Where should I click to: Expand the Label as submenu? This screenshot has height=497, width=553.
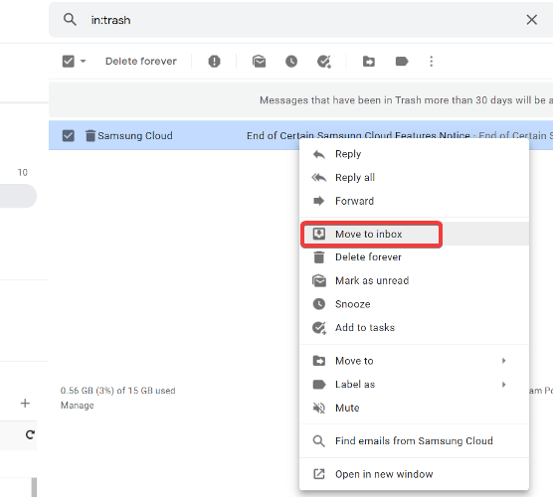414,385
